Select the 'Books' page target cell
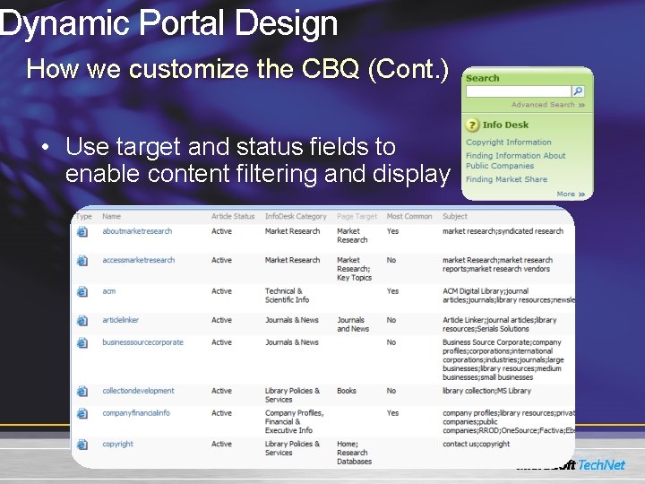This screenshot has width=645, height=484. coord(347,391)
